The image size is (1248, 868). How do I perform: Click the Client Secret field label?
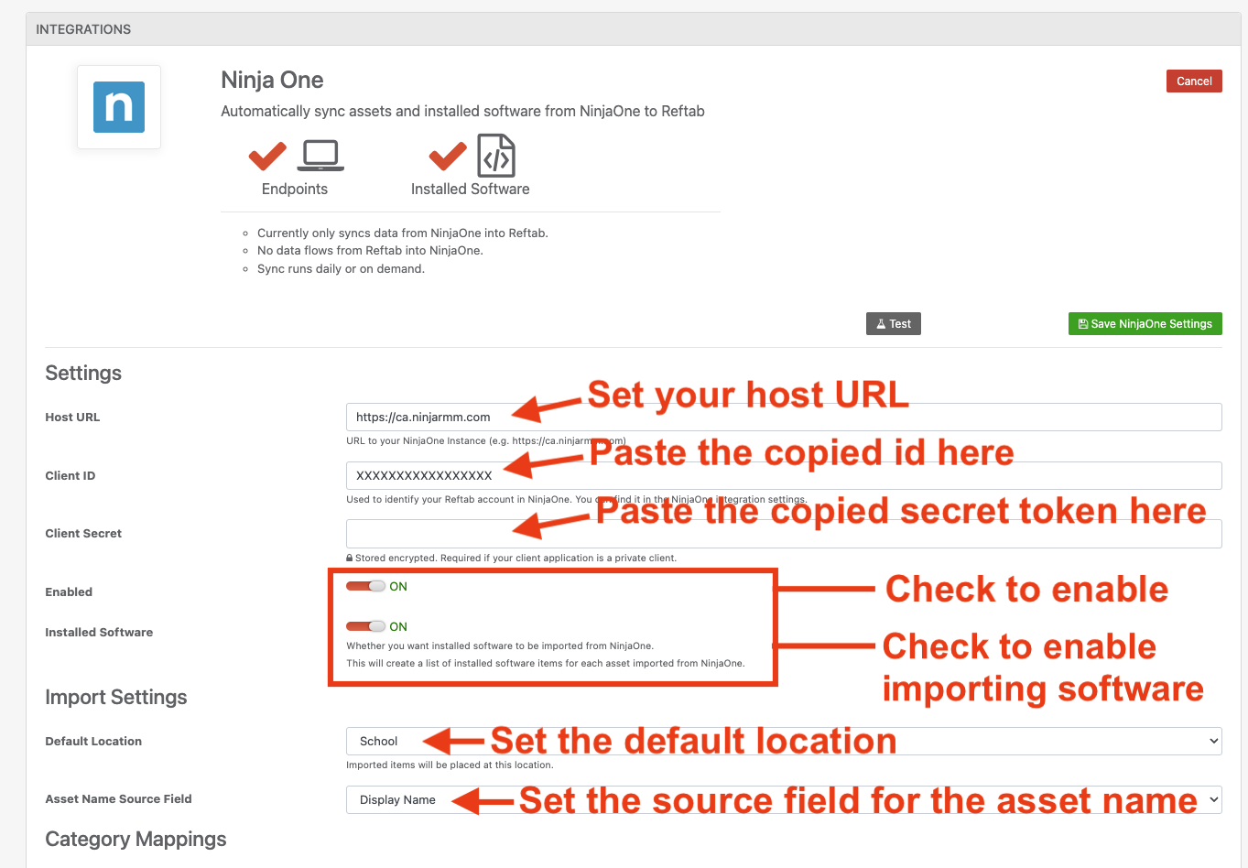click(83, 533)
